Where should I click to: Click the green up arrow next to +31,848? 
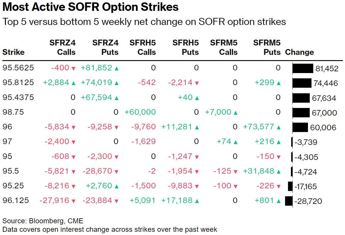[x=278, y=172]
